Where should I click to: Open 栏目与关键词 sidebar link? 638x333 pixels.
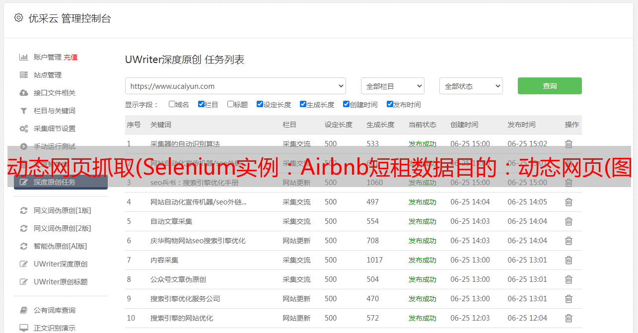pos(55,111)
